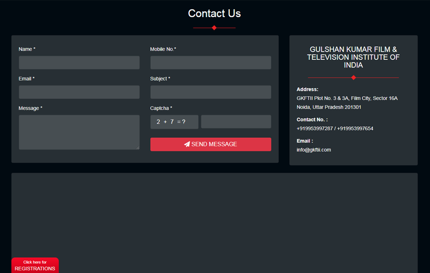Screen dimensions: 430x273
Task: Click the Contact Us heading
Action: (214, 14)
